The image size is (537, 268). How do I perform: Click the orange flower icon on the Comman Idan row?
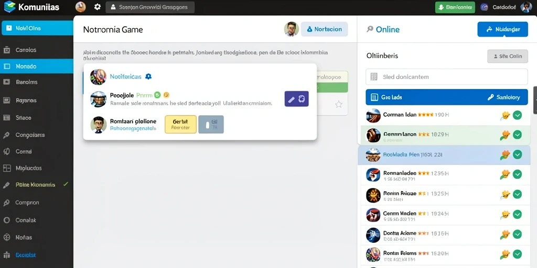(x=504, y=116)
